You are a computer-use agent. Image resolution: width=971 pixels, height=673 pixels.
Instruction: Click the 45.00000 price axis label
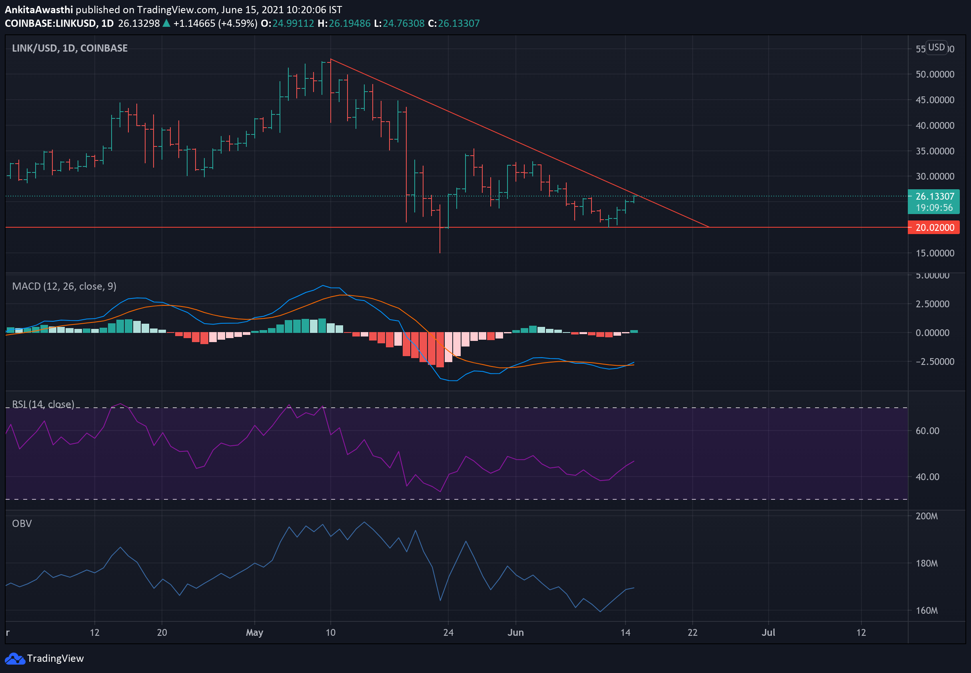(x=935, y=100)
